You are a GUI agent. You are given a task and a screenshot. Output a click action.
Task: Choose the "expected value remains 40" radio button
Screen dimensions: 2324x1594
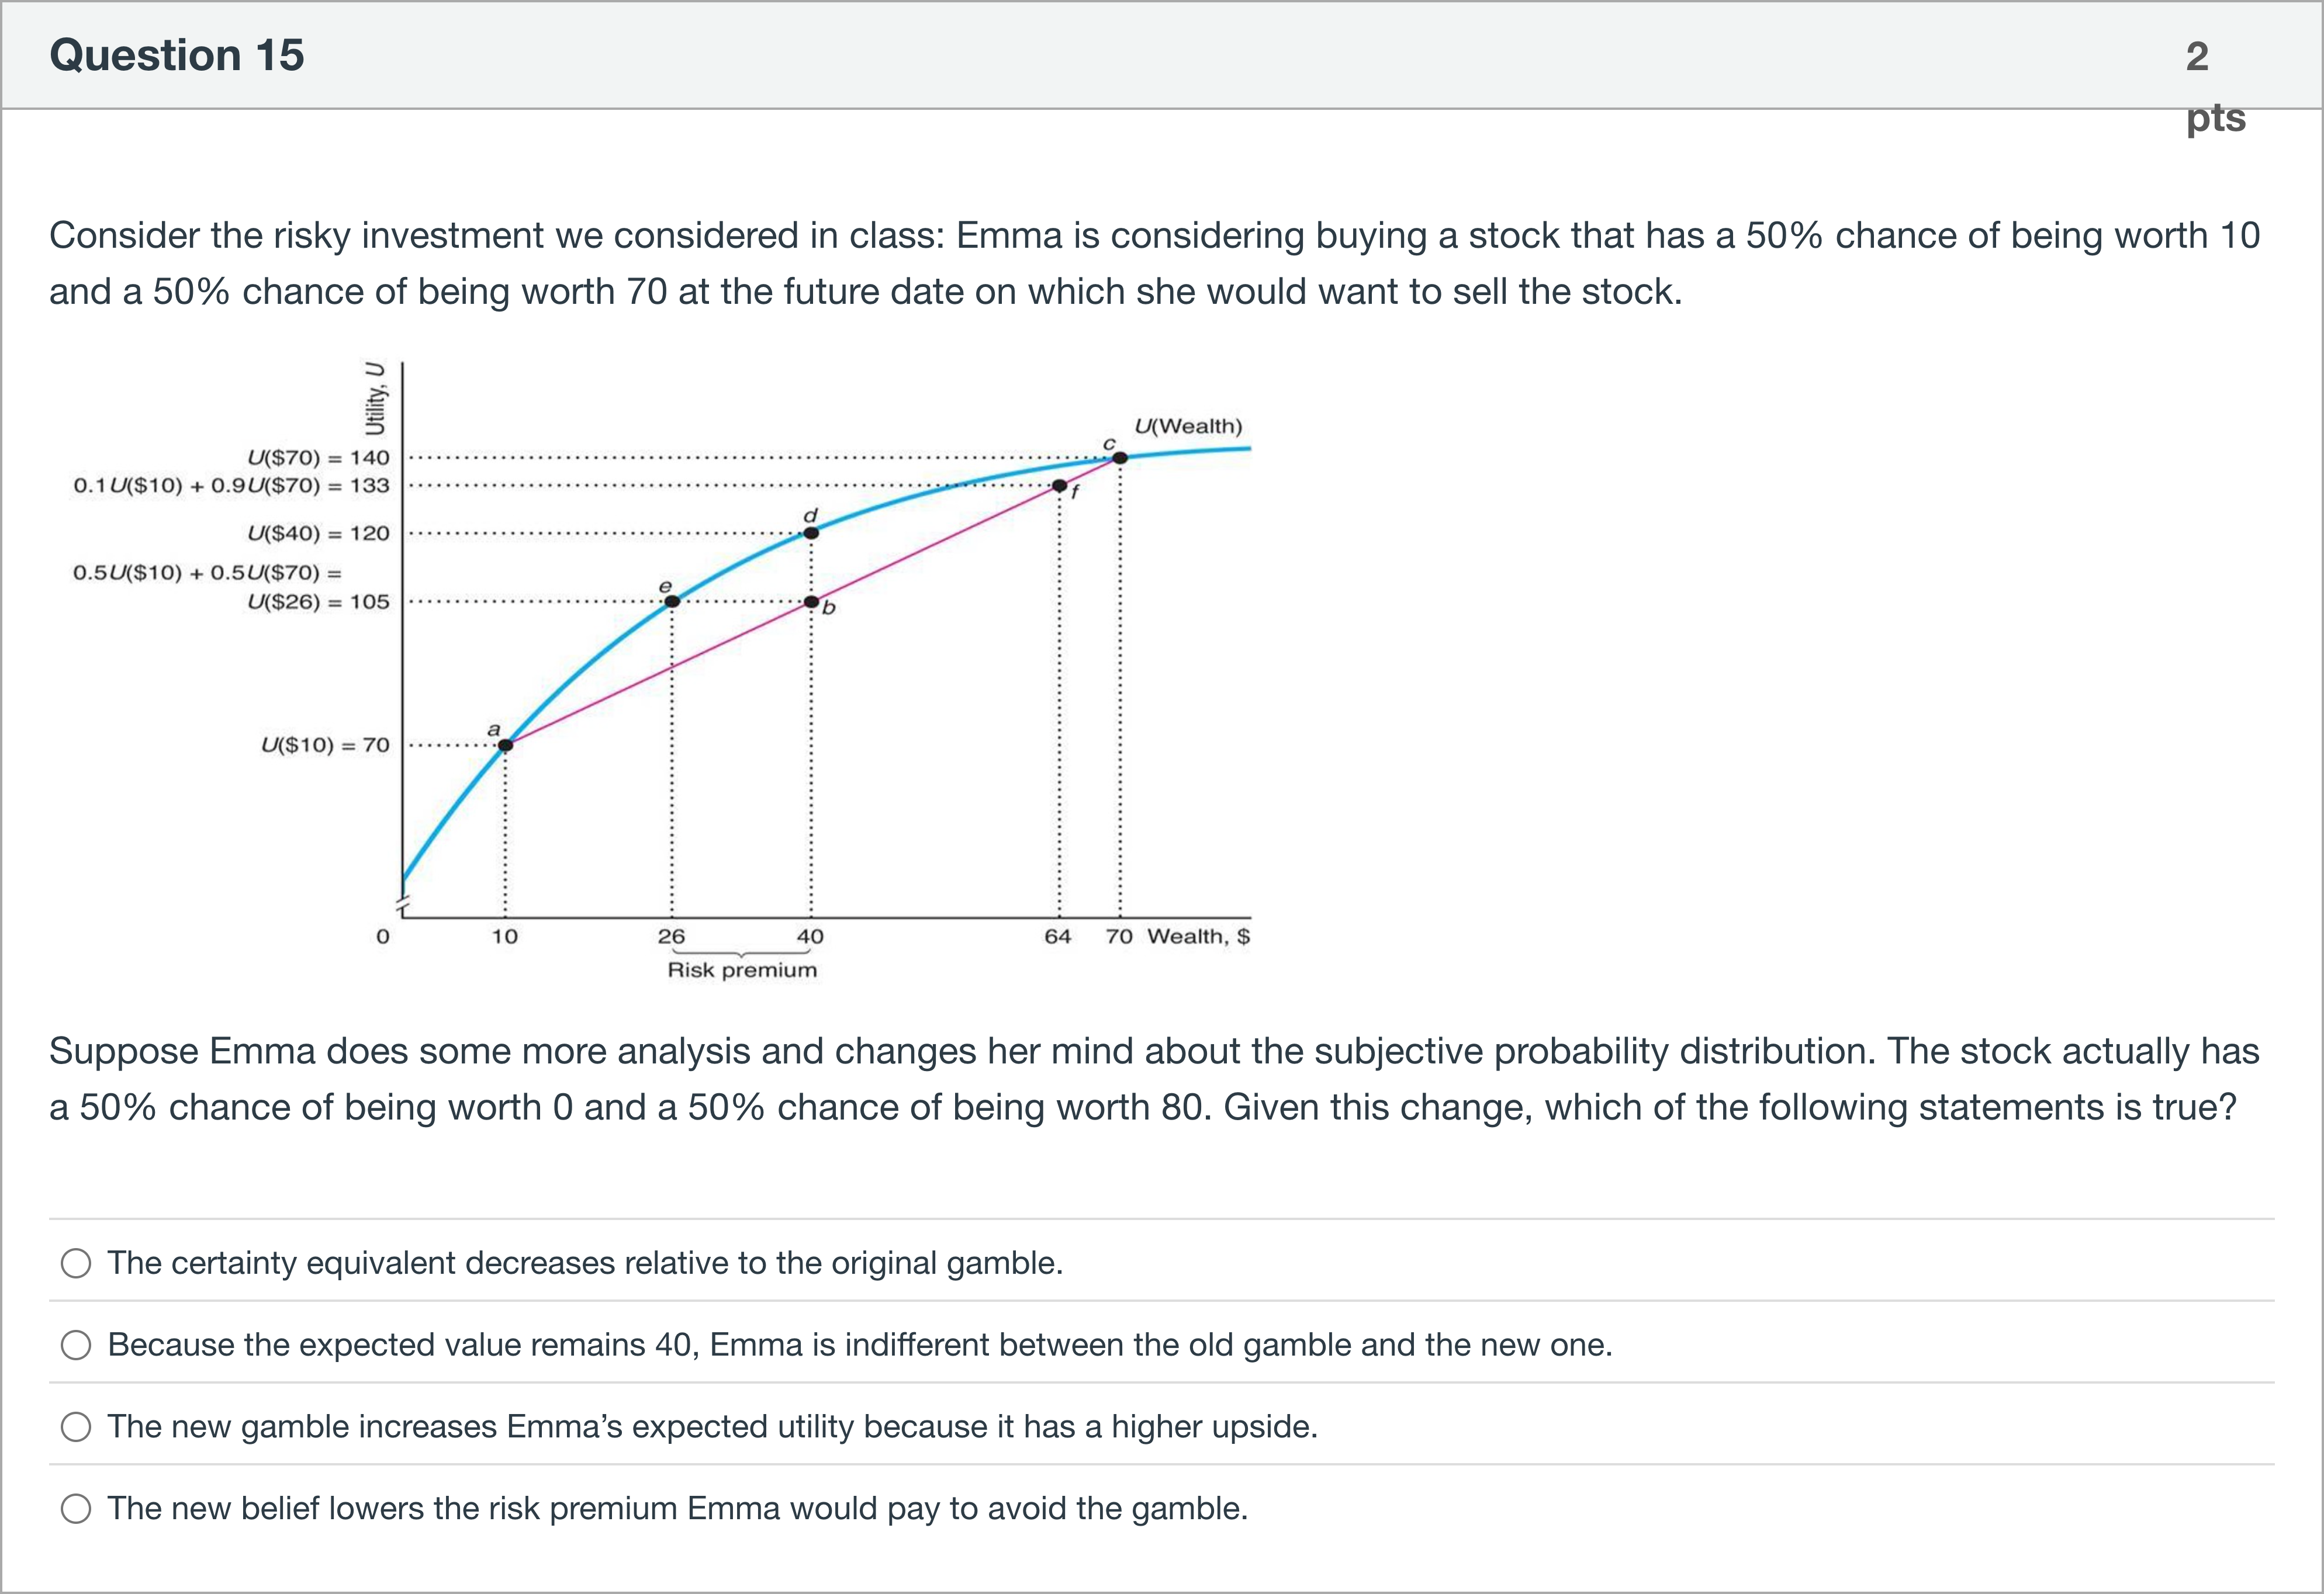click(76, 1345)
